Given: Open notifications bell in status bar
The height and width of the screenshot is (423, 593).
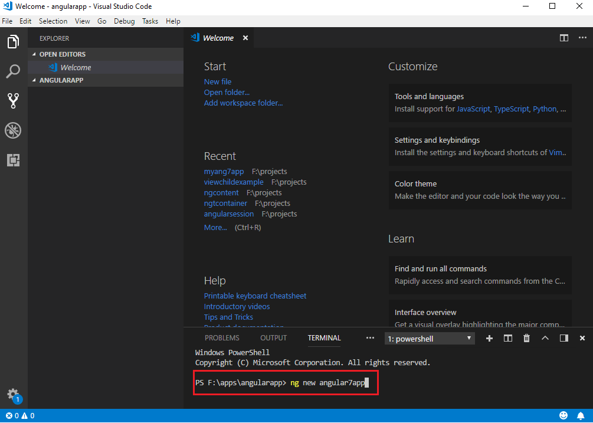Looking at the screenshot, I should coord(581,416).
